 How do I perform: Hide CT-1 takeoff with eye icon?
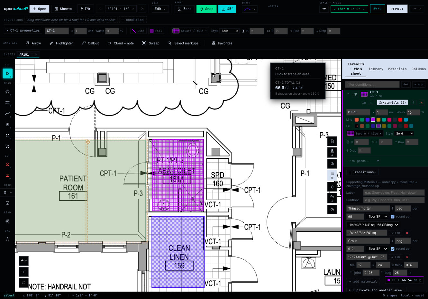[355, 94]
